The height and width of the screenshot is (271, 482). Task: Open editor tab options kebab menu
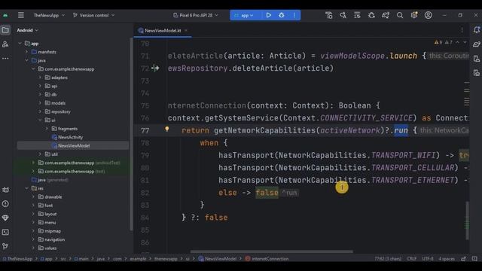coord(462,30)
